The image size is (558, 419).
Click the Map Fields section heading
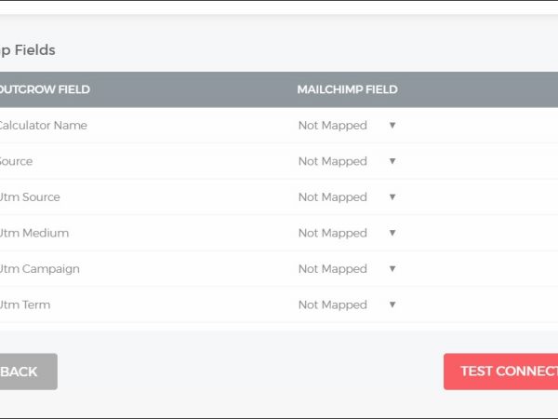point(28,50)
